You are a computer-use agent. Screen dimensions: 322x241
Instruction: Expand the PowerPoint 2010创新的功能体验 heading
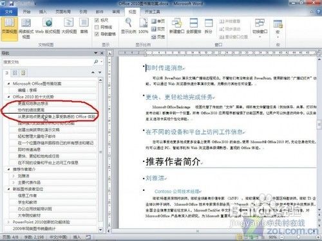click(8, 222)
